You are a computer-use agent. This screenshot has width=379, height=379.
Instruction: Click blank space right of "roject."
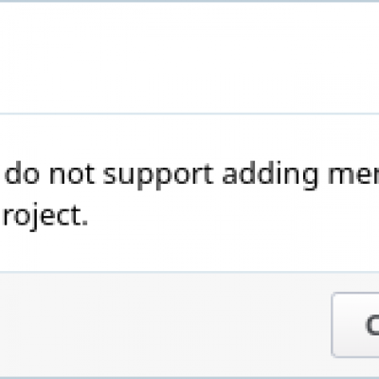(x=234, y=216)
